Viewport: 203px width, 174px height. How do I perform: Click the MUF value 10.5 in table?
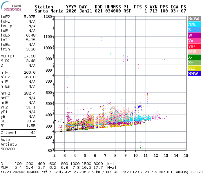tap(86, 168)
